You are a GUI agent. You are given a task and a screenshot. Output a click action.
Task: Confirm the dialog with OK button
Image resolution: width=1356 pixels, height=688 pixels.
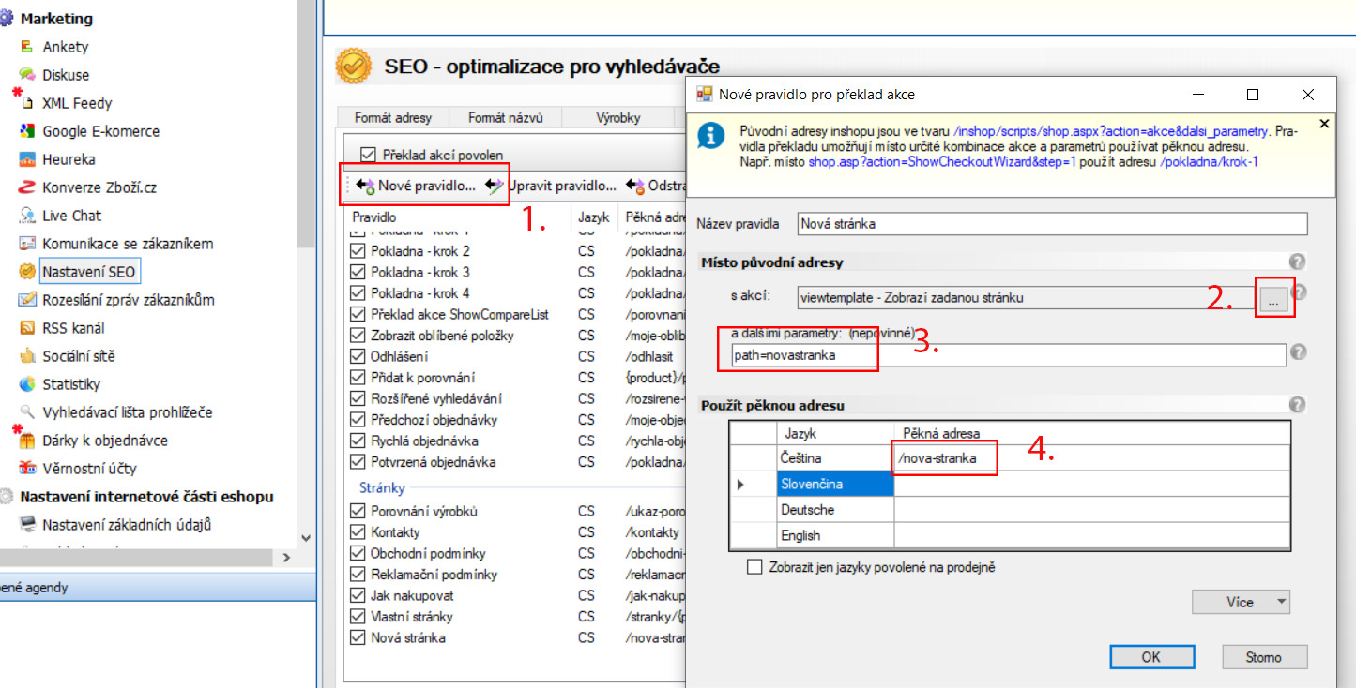point(1150,657)
